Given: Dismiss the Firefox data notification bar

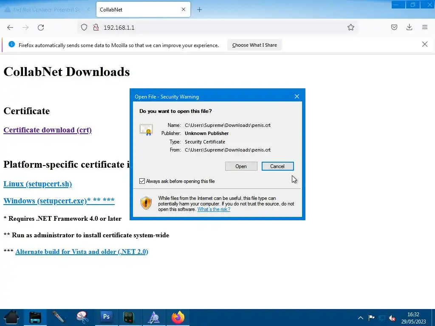Looking at the screenshot, I should (x=425, y=44).
